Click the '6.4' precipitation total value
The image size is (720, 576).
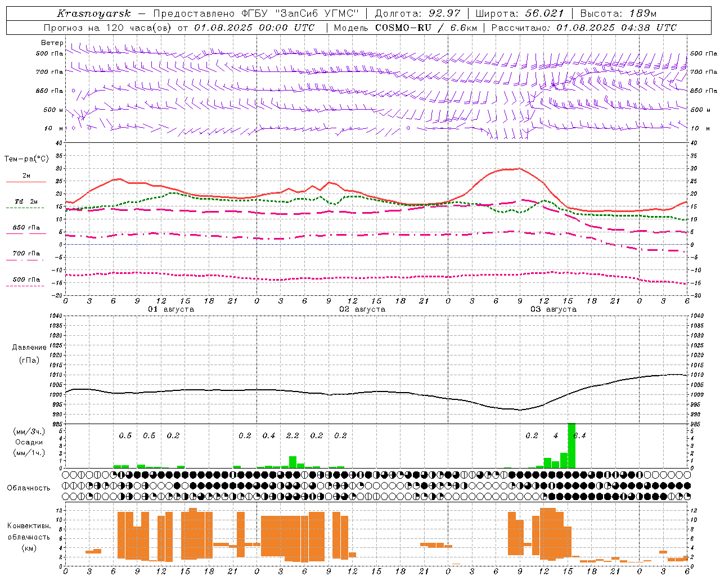[580, 436]
